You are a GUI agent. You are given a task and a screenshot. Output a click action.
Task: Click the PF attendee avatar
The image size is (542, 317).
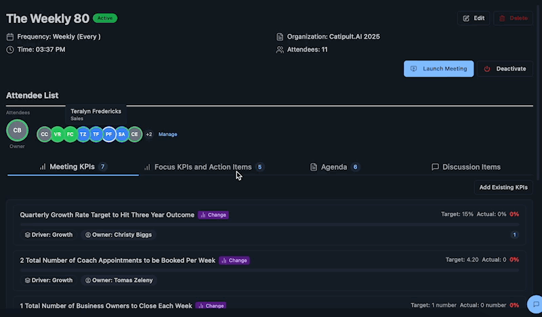(108, 134)
